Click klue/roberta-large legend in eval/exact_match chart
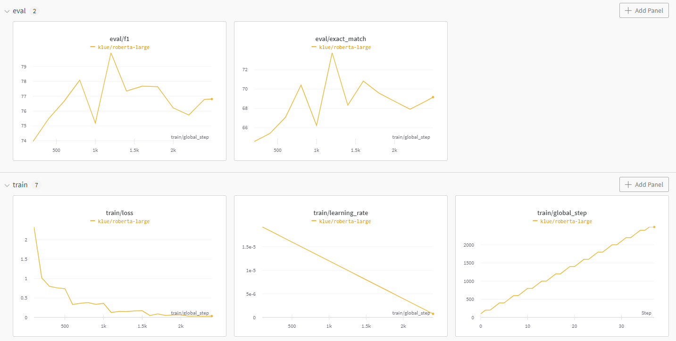 tap(345, 47)
